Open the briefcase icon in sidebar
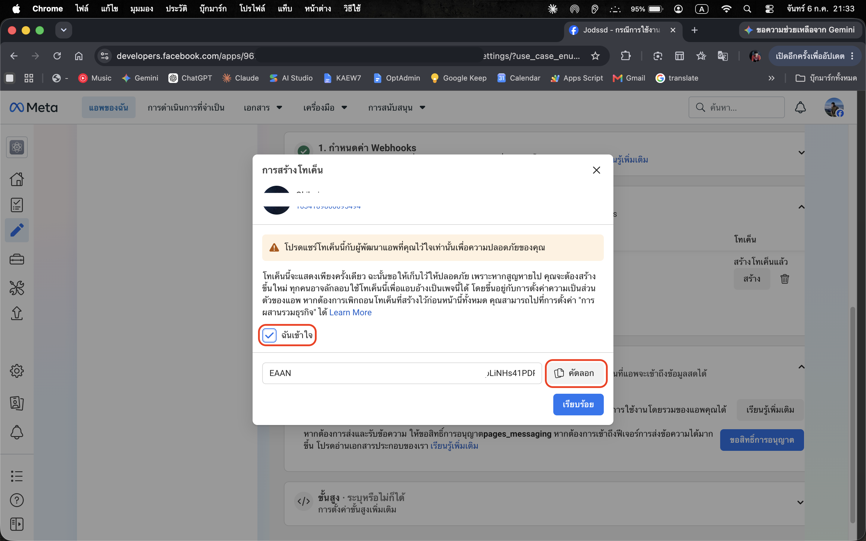Screen dimensions: 866x541 coord(17,259)
